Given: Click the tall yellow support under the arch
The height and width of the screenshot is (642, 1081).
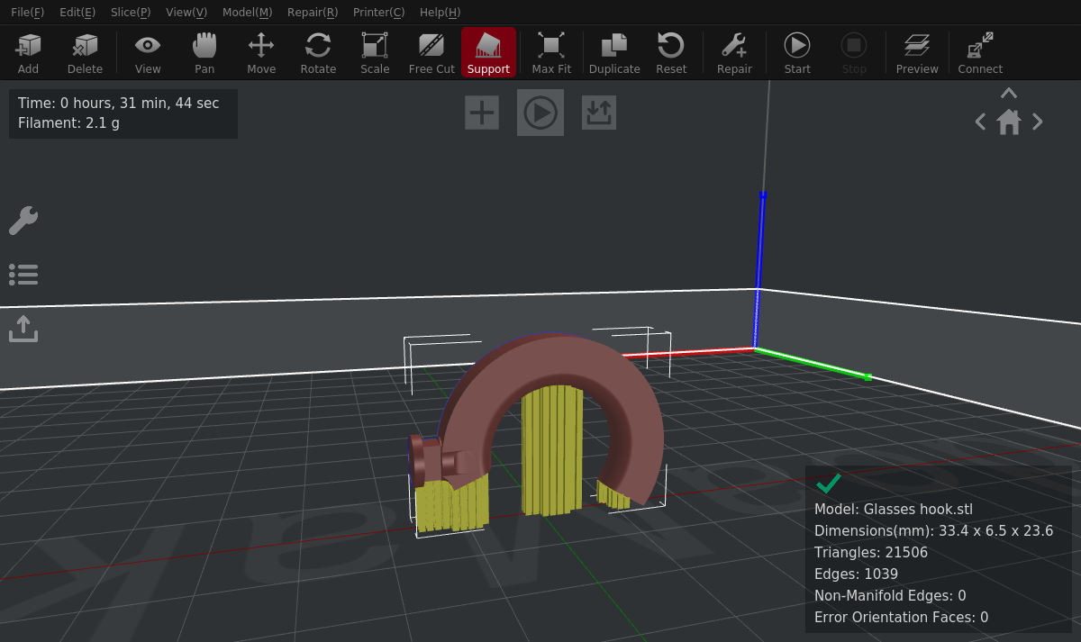Looking at the screenshot, I should click(x=552, y=450).
